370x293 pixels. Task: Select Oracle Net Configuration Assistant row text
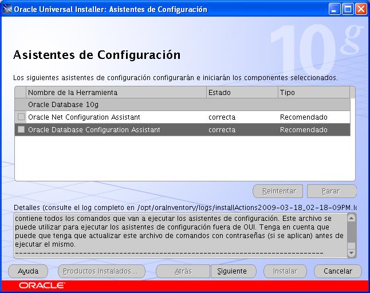pos(84,117)
